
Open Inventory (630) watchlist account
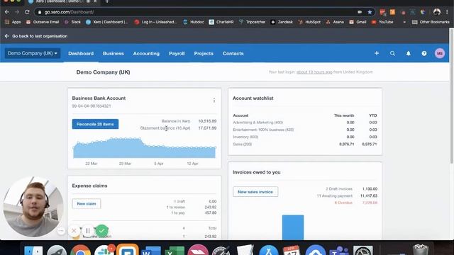tap(245, 137)
